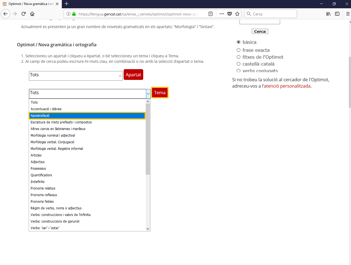The width and height of the screenshot is (351, 265).
Task: Go to the browser home page
Action: 32,14
